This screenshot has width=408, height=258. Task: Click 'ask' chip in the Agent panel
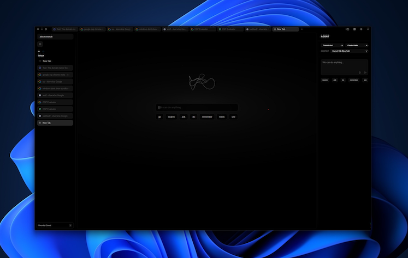(x=335, y=80)
